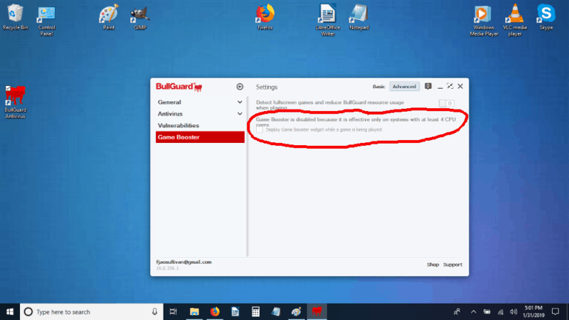Open the People icon in system tray
This screenshot has height=320, width=569.
tap(457, 311)
